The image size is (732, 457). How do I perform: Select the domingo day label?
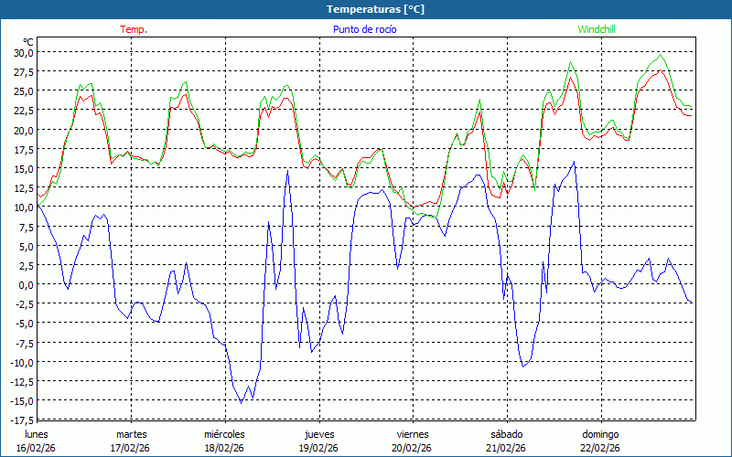[x=600, y=434]
